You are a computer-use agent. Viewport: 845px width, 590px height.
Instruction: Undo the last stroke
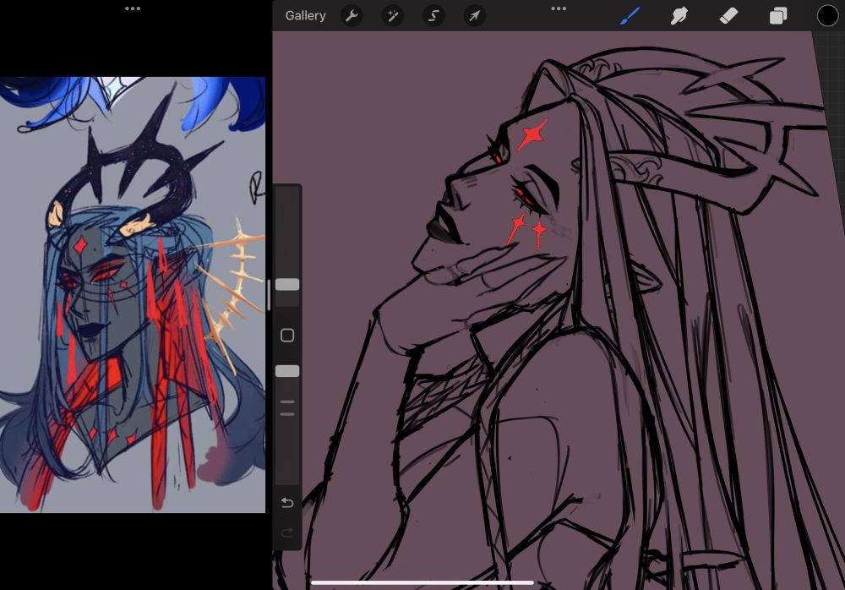[287, 503]
